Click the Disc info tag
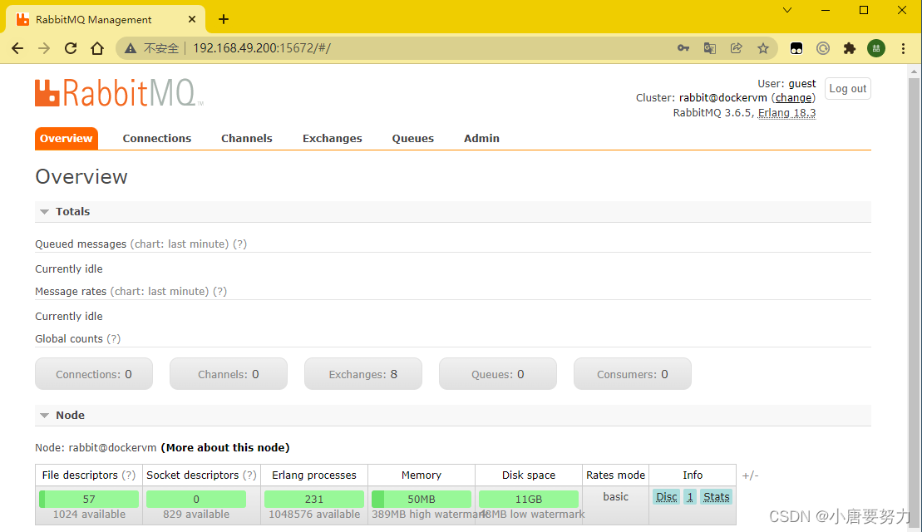 tap(666, 497)
